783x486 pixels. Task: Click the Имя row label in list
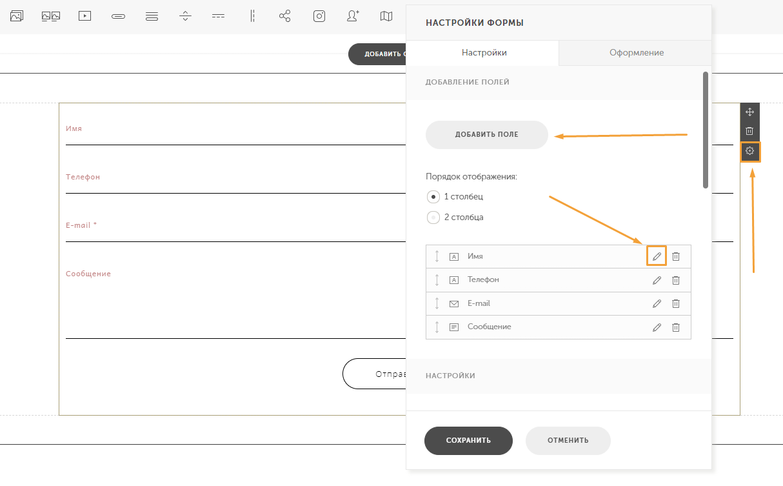click(475, 256)
